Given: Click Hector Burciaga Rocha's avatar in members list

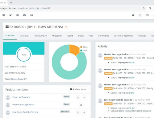Looking at the screenshot, I should click(8, 105).
